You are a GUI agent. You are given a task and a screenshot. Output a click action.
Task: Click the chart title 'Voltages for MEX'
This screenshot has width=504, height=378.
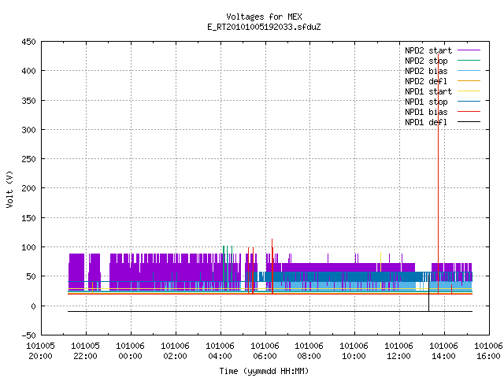click(264, 17)
